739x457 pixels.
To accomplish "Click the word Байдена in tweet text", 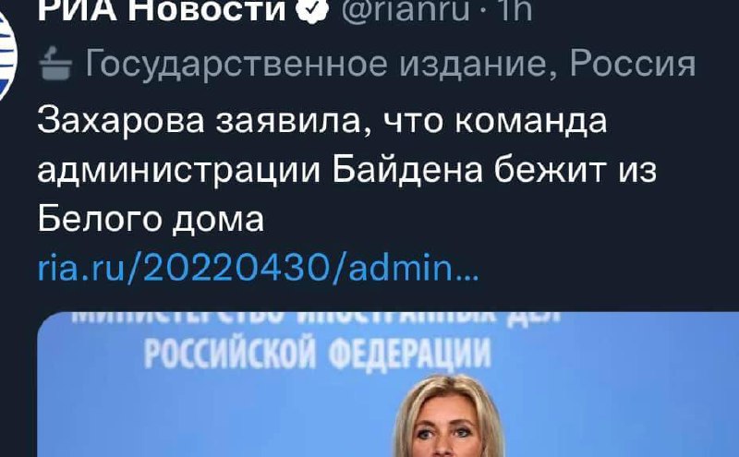I will (x=407, y=170).
